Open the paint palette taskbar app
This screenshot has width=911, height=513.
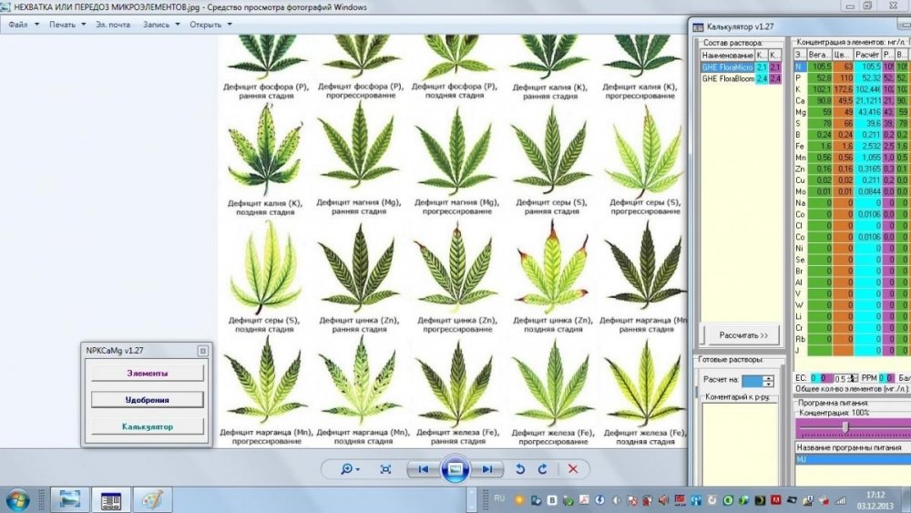(151, 499)
